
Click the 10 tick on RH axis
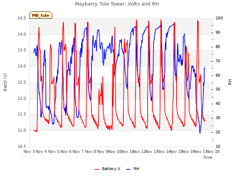(x=218, y=147)
